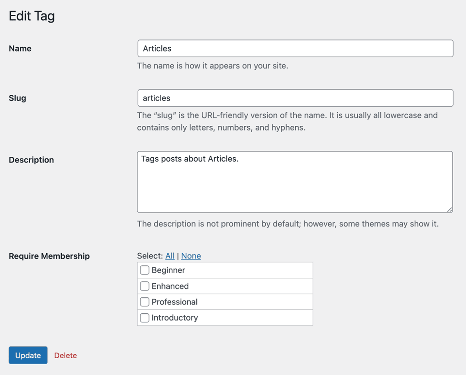Click Delete to remove this tag

click(x=65, y=355)
